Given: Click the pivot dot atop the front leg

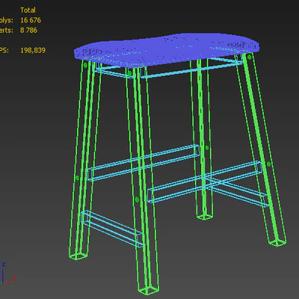Looking at the screenshot, I should pyautogui.click(x=129, y=73).
